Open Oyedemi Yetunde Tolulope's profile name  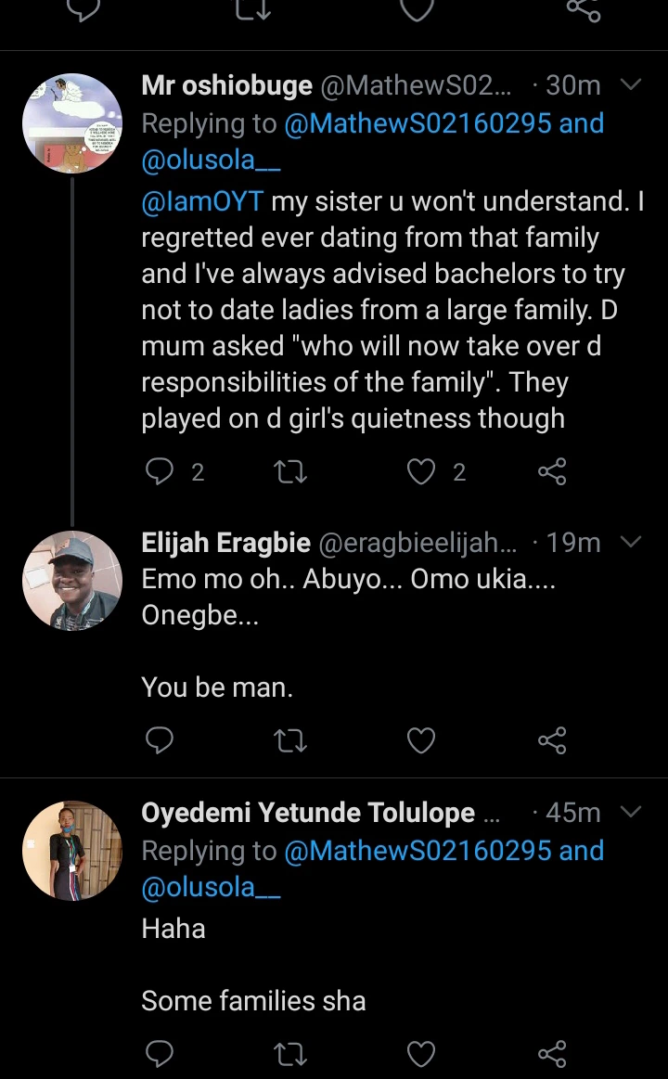coord(308,813)
